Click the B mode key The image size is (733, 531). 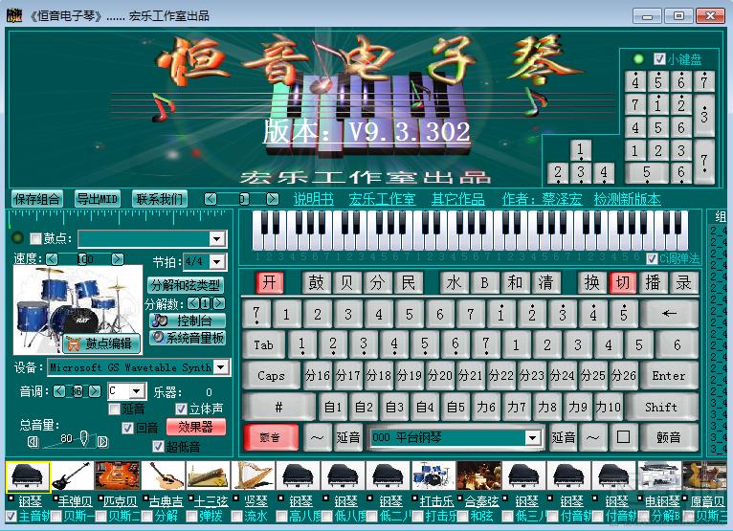tap(484, 282)
